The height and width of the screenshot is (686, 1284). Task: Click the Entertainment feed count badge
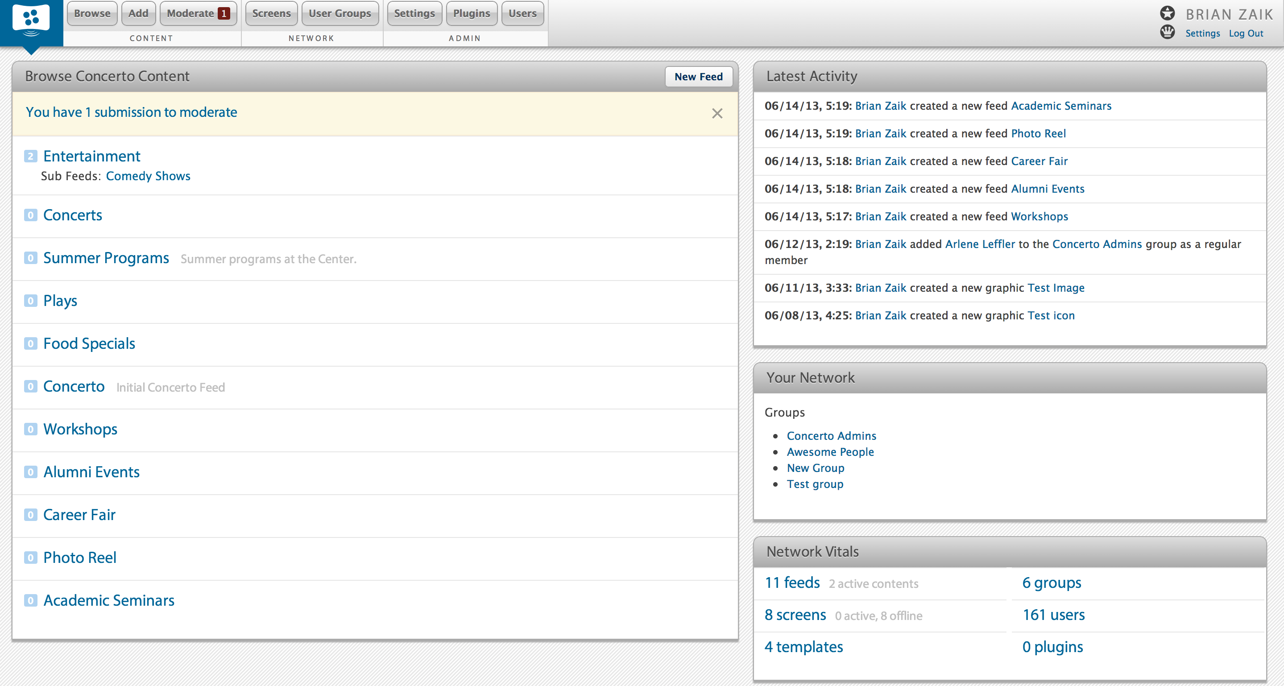click(30, 157)
